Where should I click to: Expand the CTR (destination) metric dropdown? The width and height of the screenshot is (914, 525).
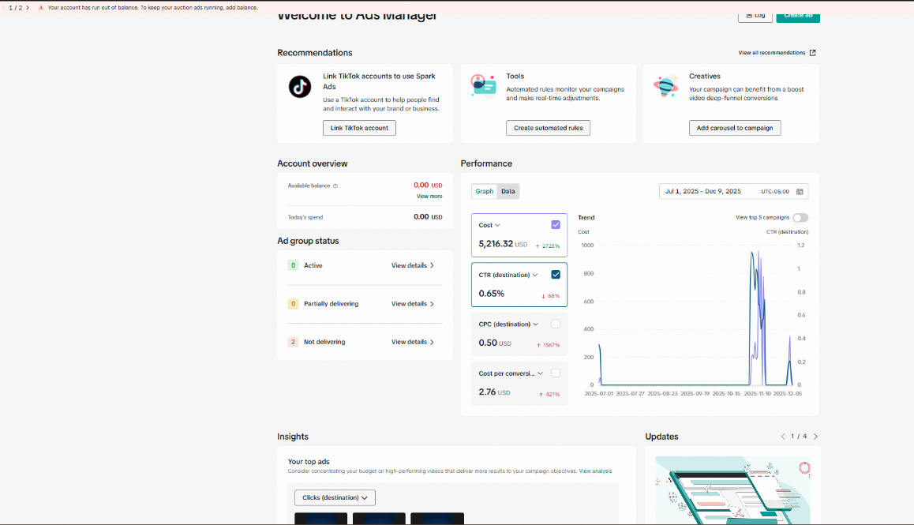point(535,275)
